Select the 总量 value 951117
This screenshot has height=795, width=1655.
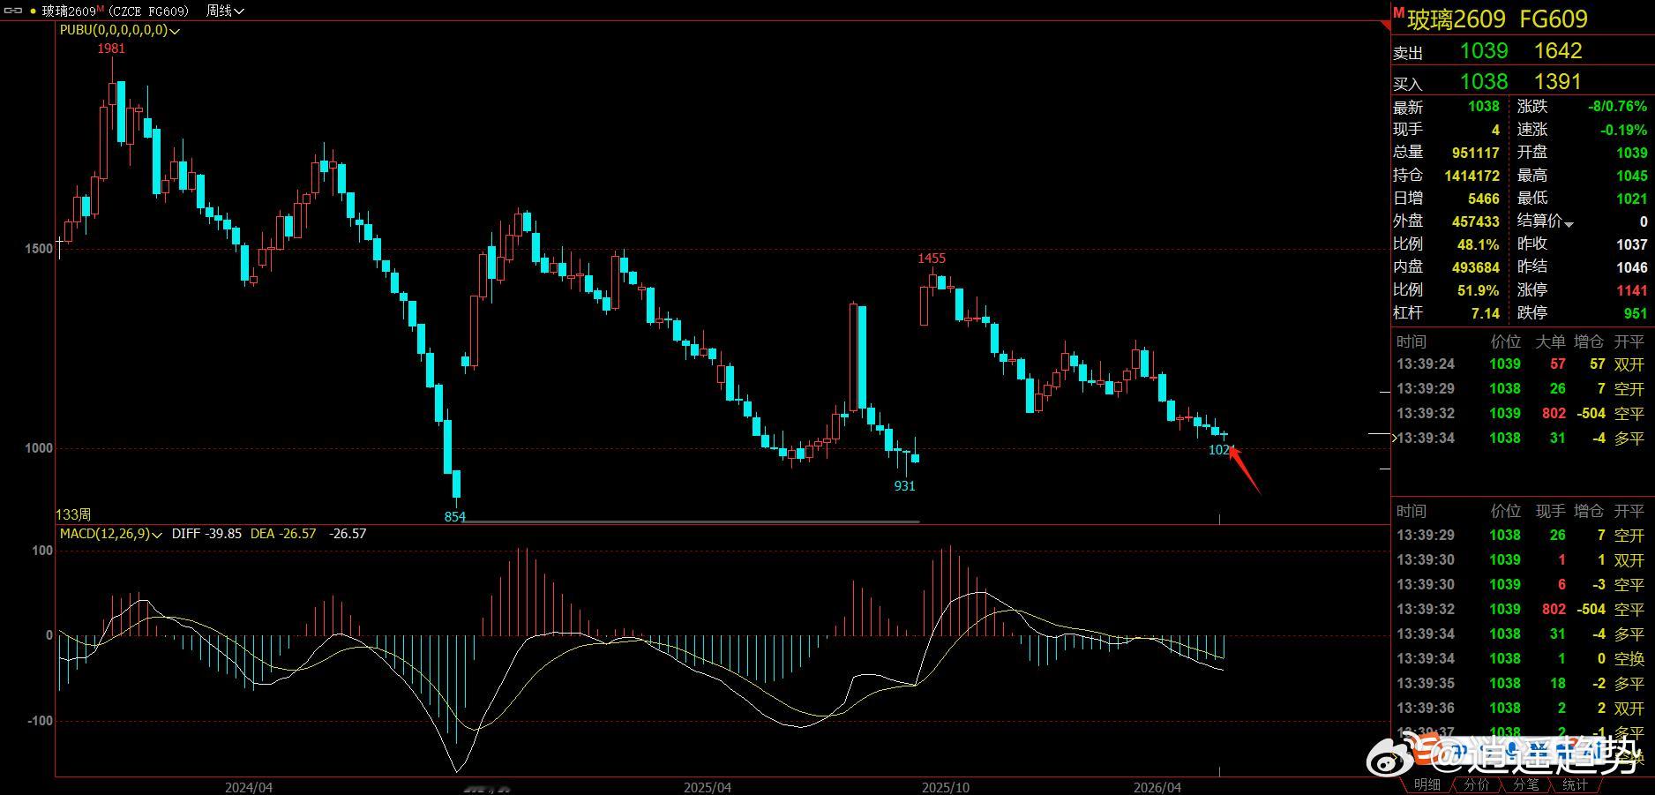(x=1475, y=153)
